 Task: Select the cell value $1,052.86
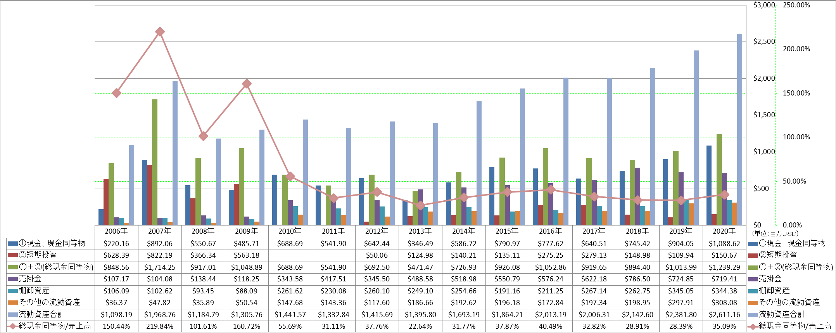coord(551,267)
